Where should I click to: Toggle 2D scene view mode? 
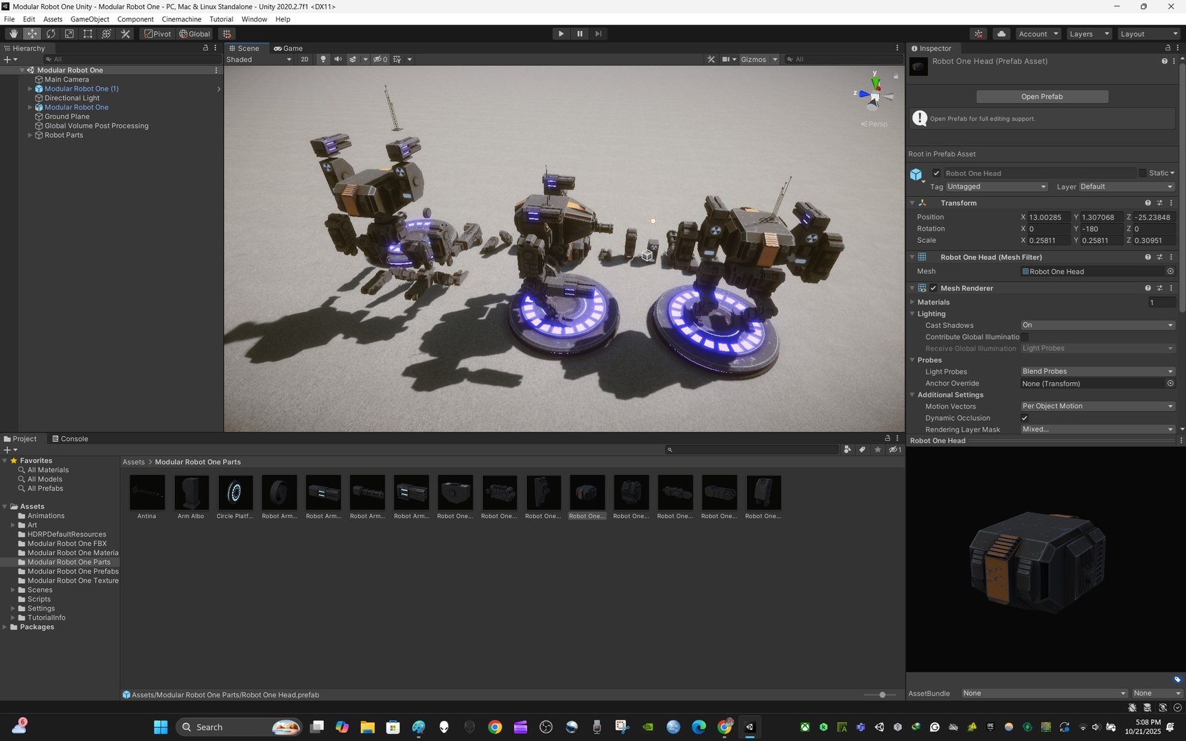(x=305, y=59)
